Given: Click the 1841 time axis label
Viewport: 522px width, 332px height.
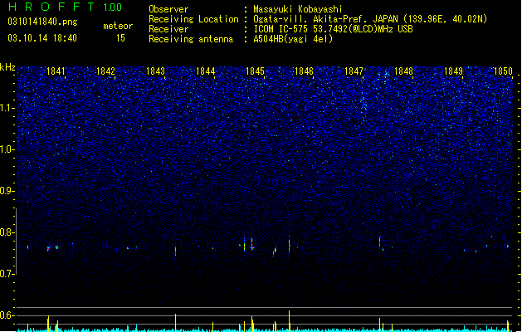Looking at the screenshot, I should click(x=56, y=71).
